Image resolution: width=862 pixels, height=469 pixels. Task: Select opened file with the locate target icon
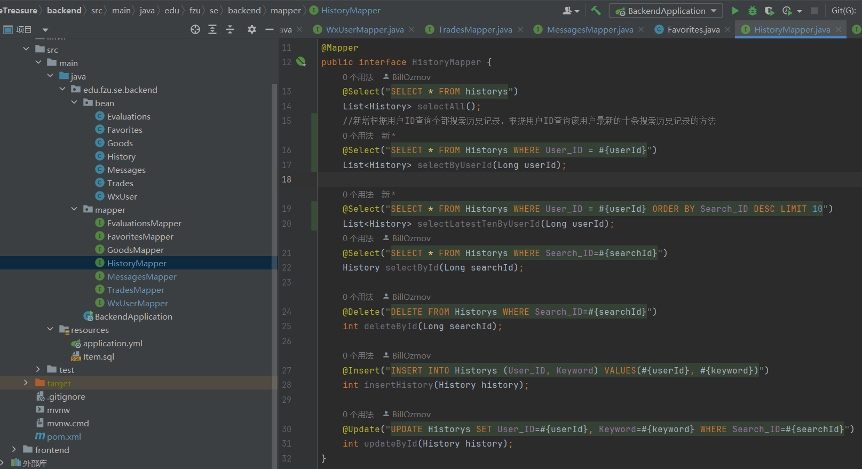tap(195, 29)
